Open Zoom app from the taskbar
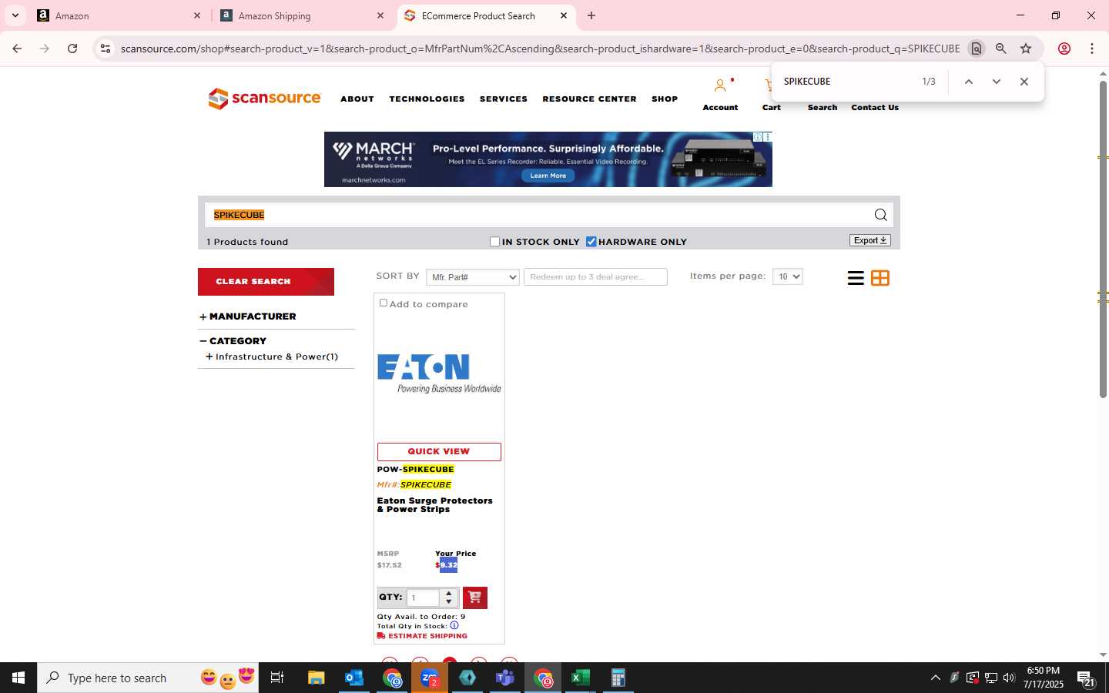Viewport: 1109px width, 693px height. coord(430,678)
